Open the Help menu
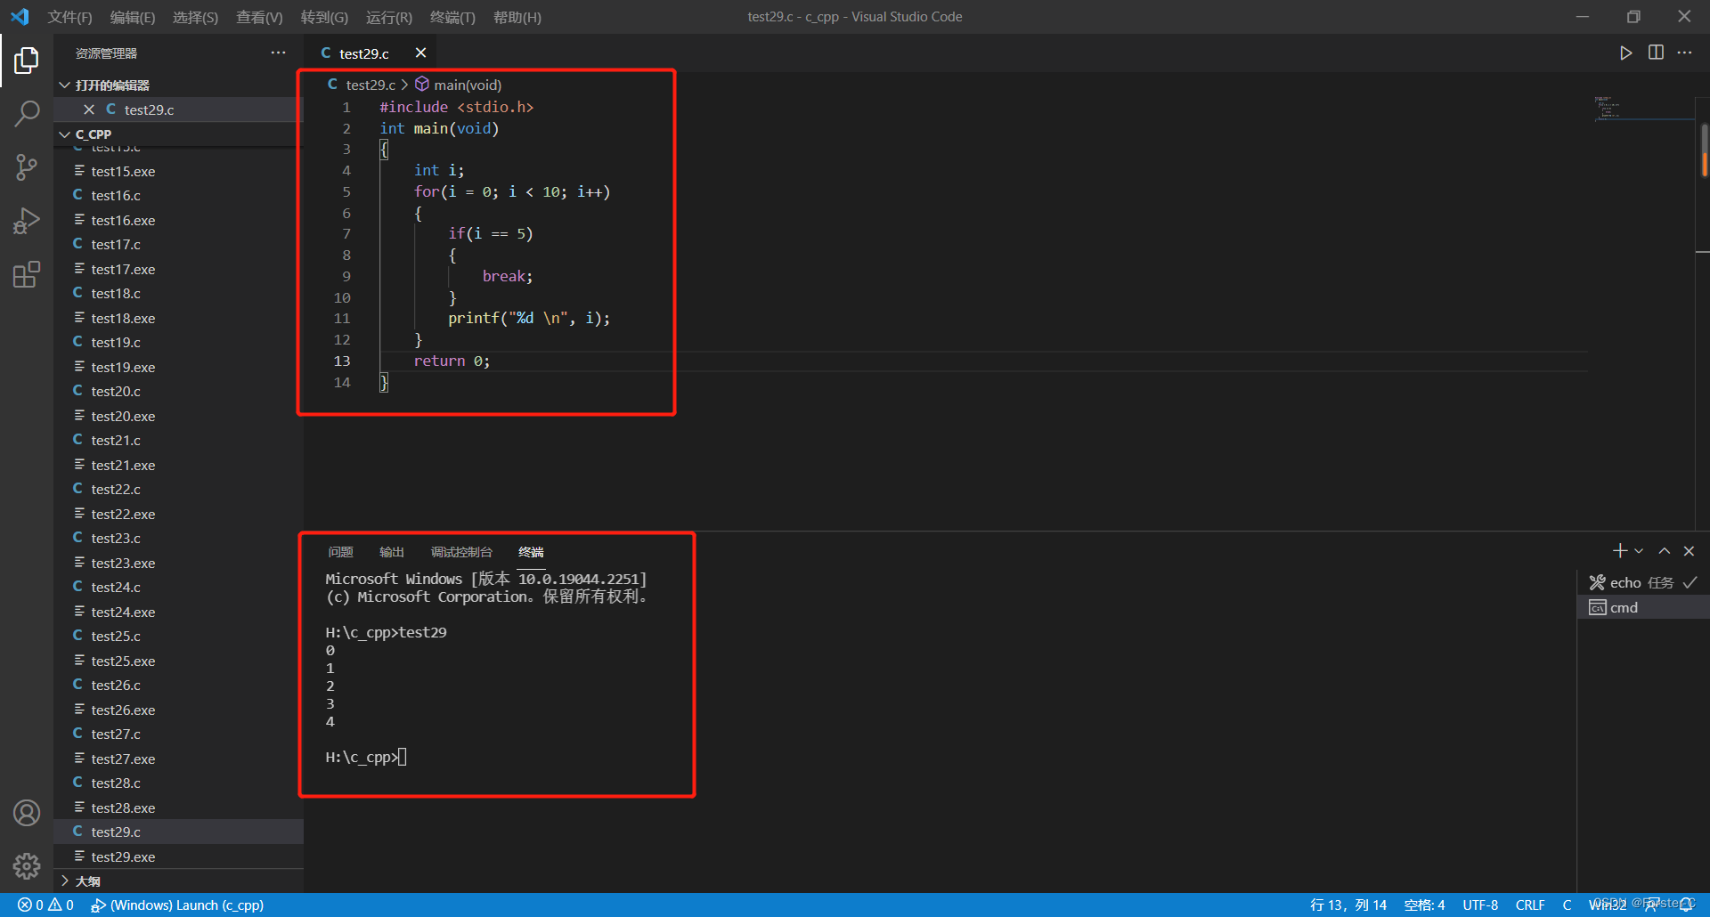Viewport: 1710px width, 917px height. pos(517,17)
